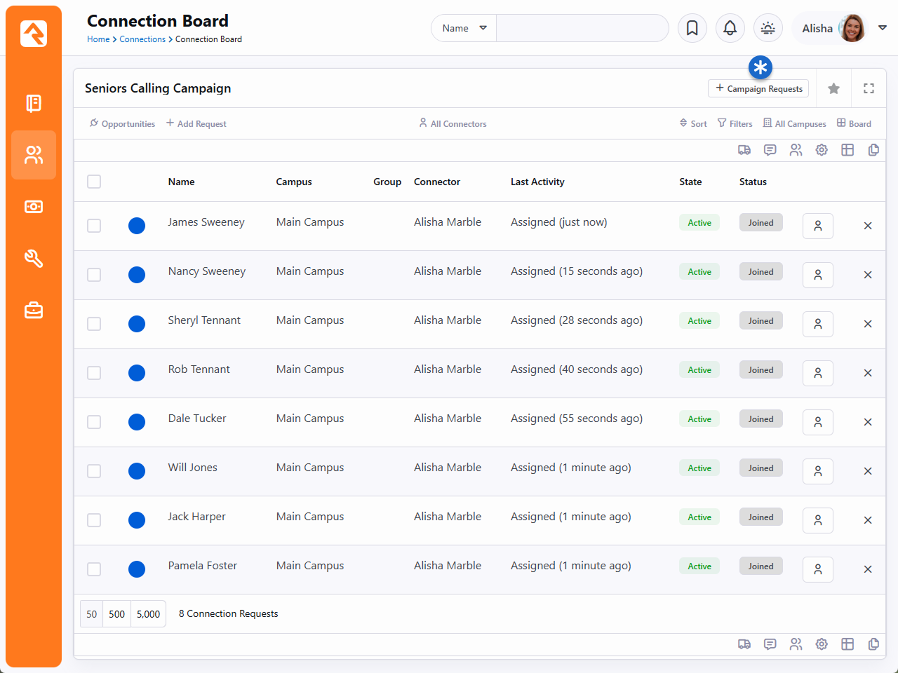This screenshot has width=898, height=673.
Task: Click the bookmark icon in header
Action: pos(692,28)
